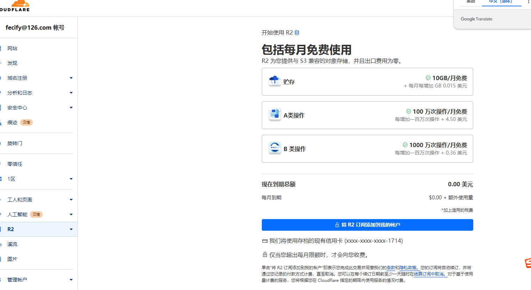Click the R2 为您提供与 S3 兼容 description
Viewport: 531px width, 290px height.
click(332, 61)
